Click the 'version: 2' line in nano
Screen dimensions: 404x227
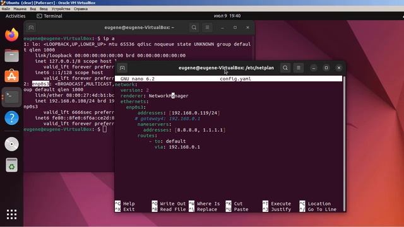[x=134, y=90]
